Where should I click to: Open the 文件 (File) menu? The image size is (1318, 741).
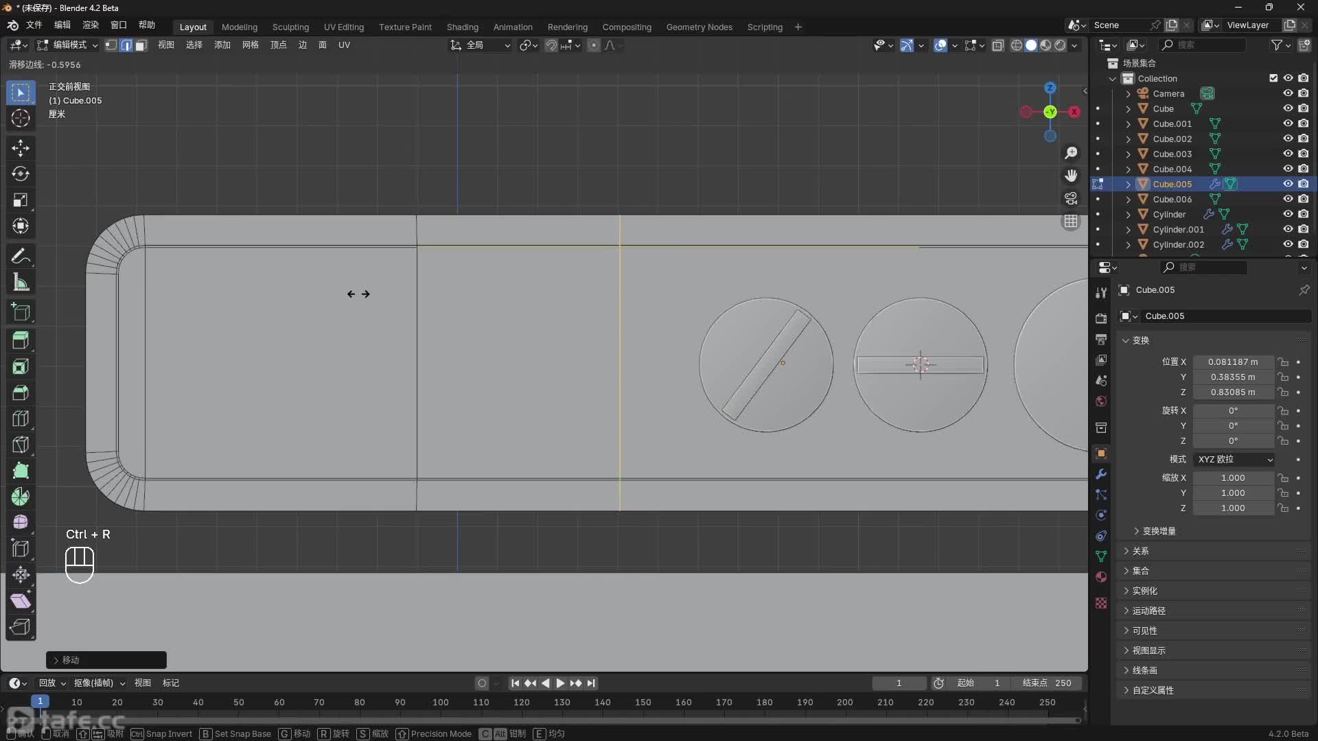[34, 25]
